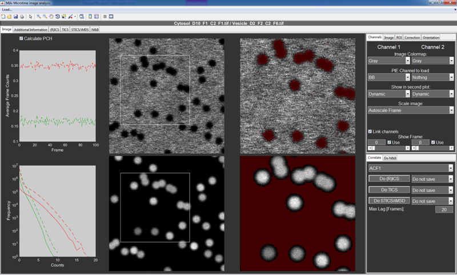Click the Max Lag Frames input field

tap(443, 210)
